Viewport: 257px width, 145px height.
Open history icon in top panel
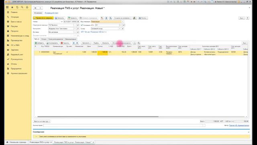point(17,7)
